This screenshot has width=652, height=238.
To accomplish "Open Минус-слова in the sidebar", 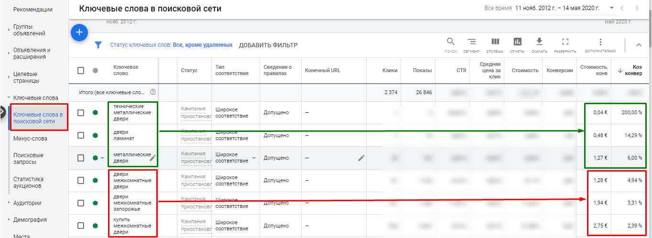I will tap(30, 139).
